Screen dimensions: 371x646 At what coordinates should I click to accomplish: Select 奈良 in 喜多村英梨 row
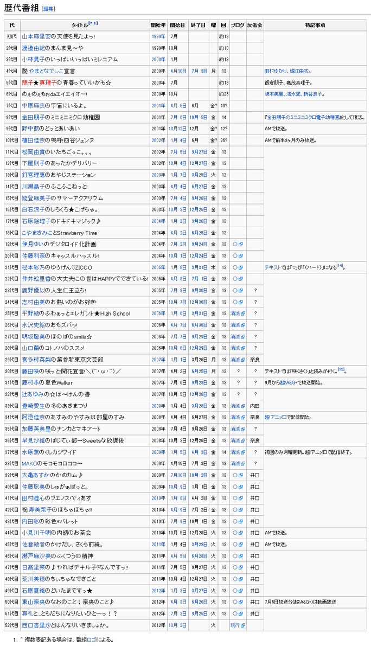tap(254, 360)
